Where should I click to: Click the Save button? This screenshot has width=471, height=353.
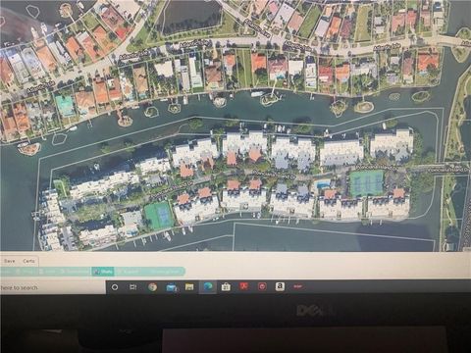click(10, 261)
